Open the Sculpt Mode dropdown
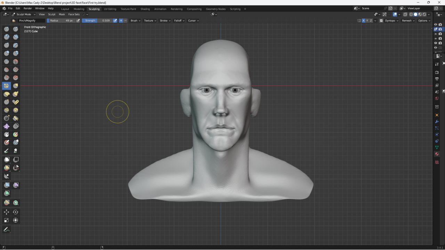This screenshot has width=445, height=250. coord(23,14)
